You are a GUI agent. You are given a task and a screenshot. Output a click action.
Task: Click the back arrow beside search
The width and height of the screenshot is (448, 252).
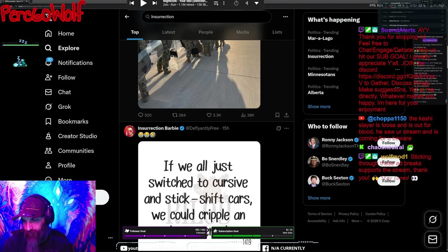pos(127,16)
